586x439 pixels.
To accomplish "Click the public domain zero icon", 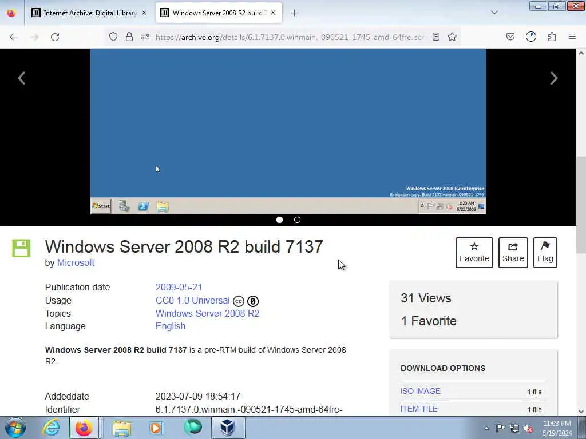I will click(253, 301).
